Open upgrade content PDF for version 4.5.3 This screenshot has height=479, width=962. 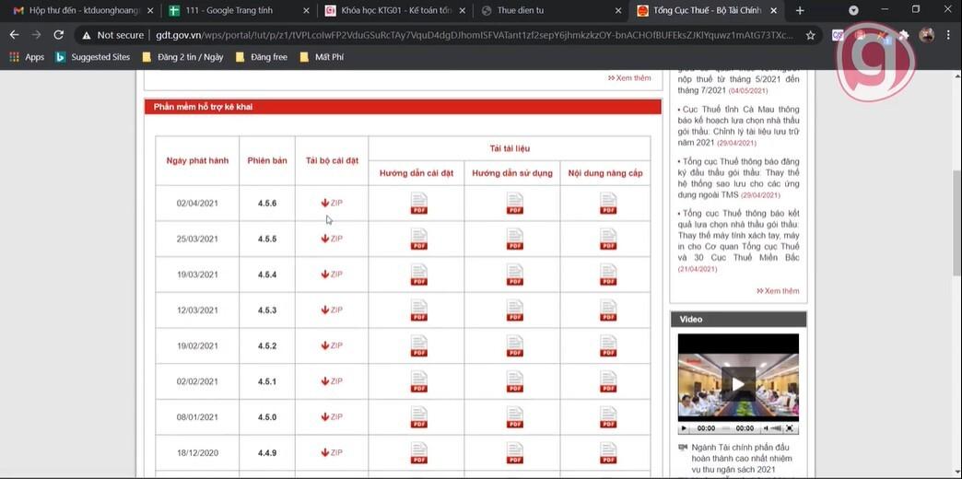click(x=608, y=310)
